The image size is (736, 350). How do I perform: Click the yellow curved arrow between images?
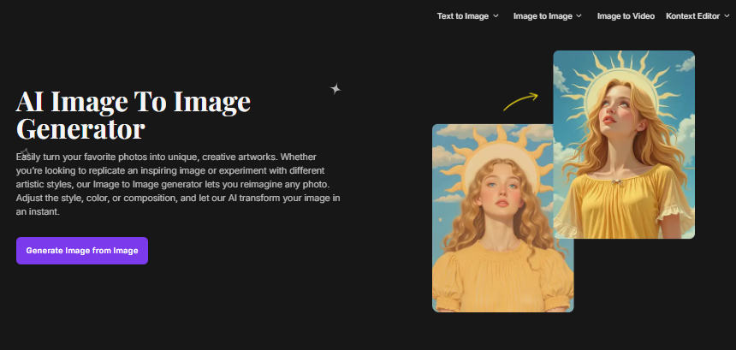[520, 101]
